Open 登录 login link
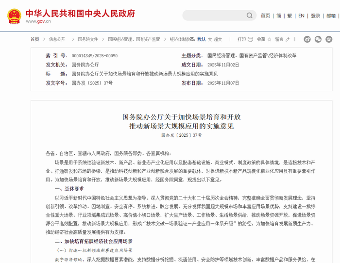 (x=315, y=16)
